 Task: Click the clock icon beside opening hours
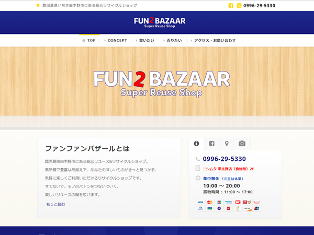click(x=198, y=178)
